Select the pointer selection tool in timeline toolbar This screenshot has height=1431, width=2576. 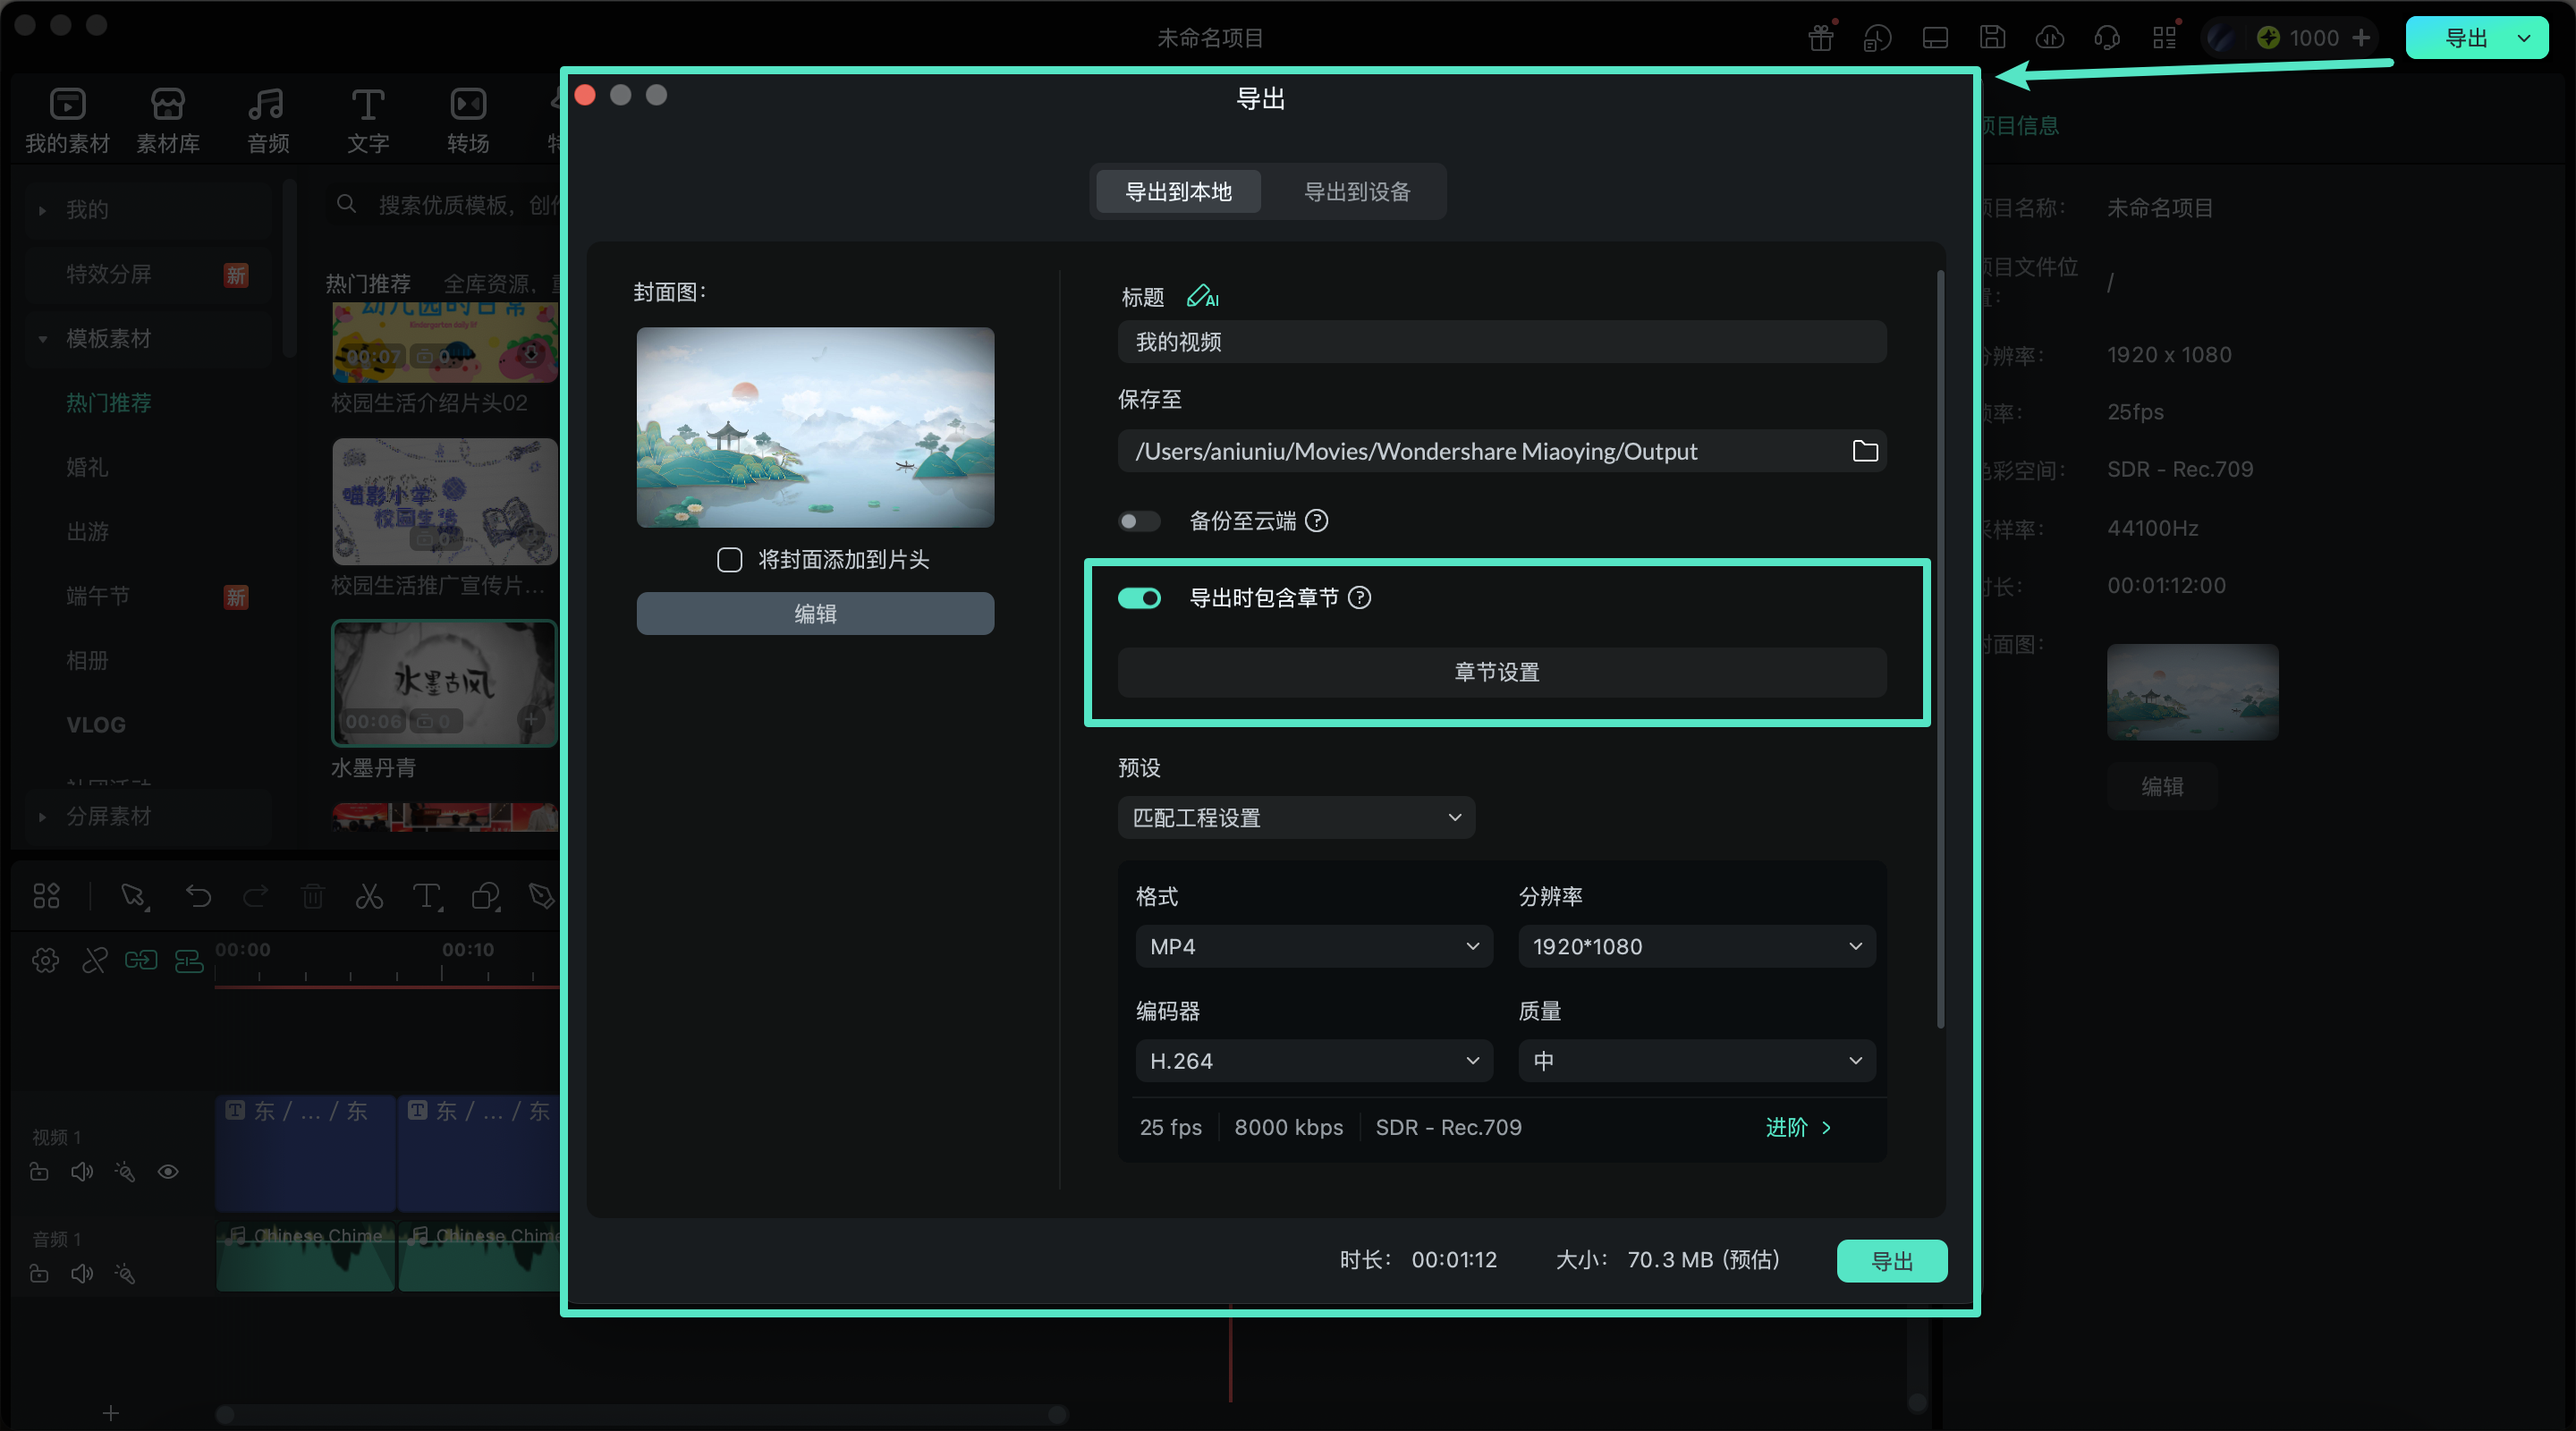[x=134, y=896]
